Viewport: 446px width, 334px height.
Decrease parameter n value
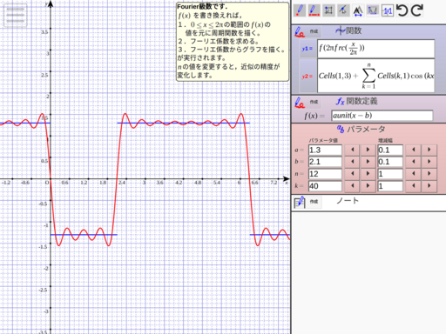coord(352,174)
